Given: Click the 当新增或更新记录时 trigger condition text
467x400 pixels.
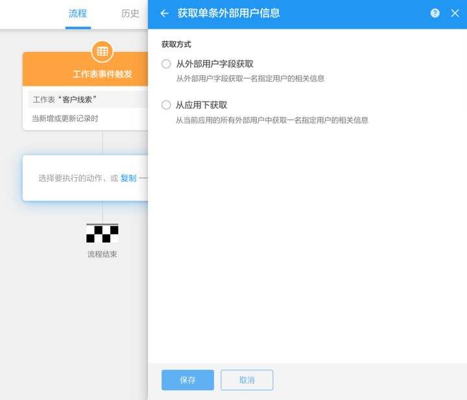Looking at the screenshot, I should tap(65, 119).
